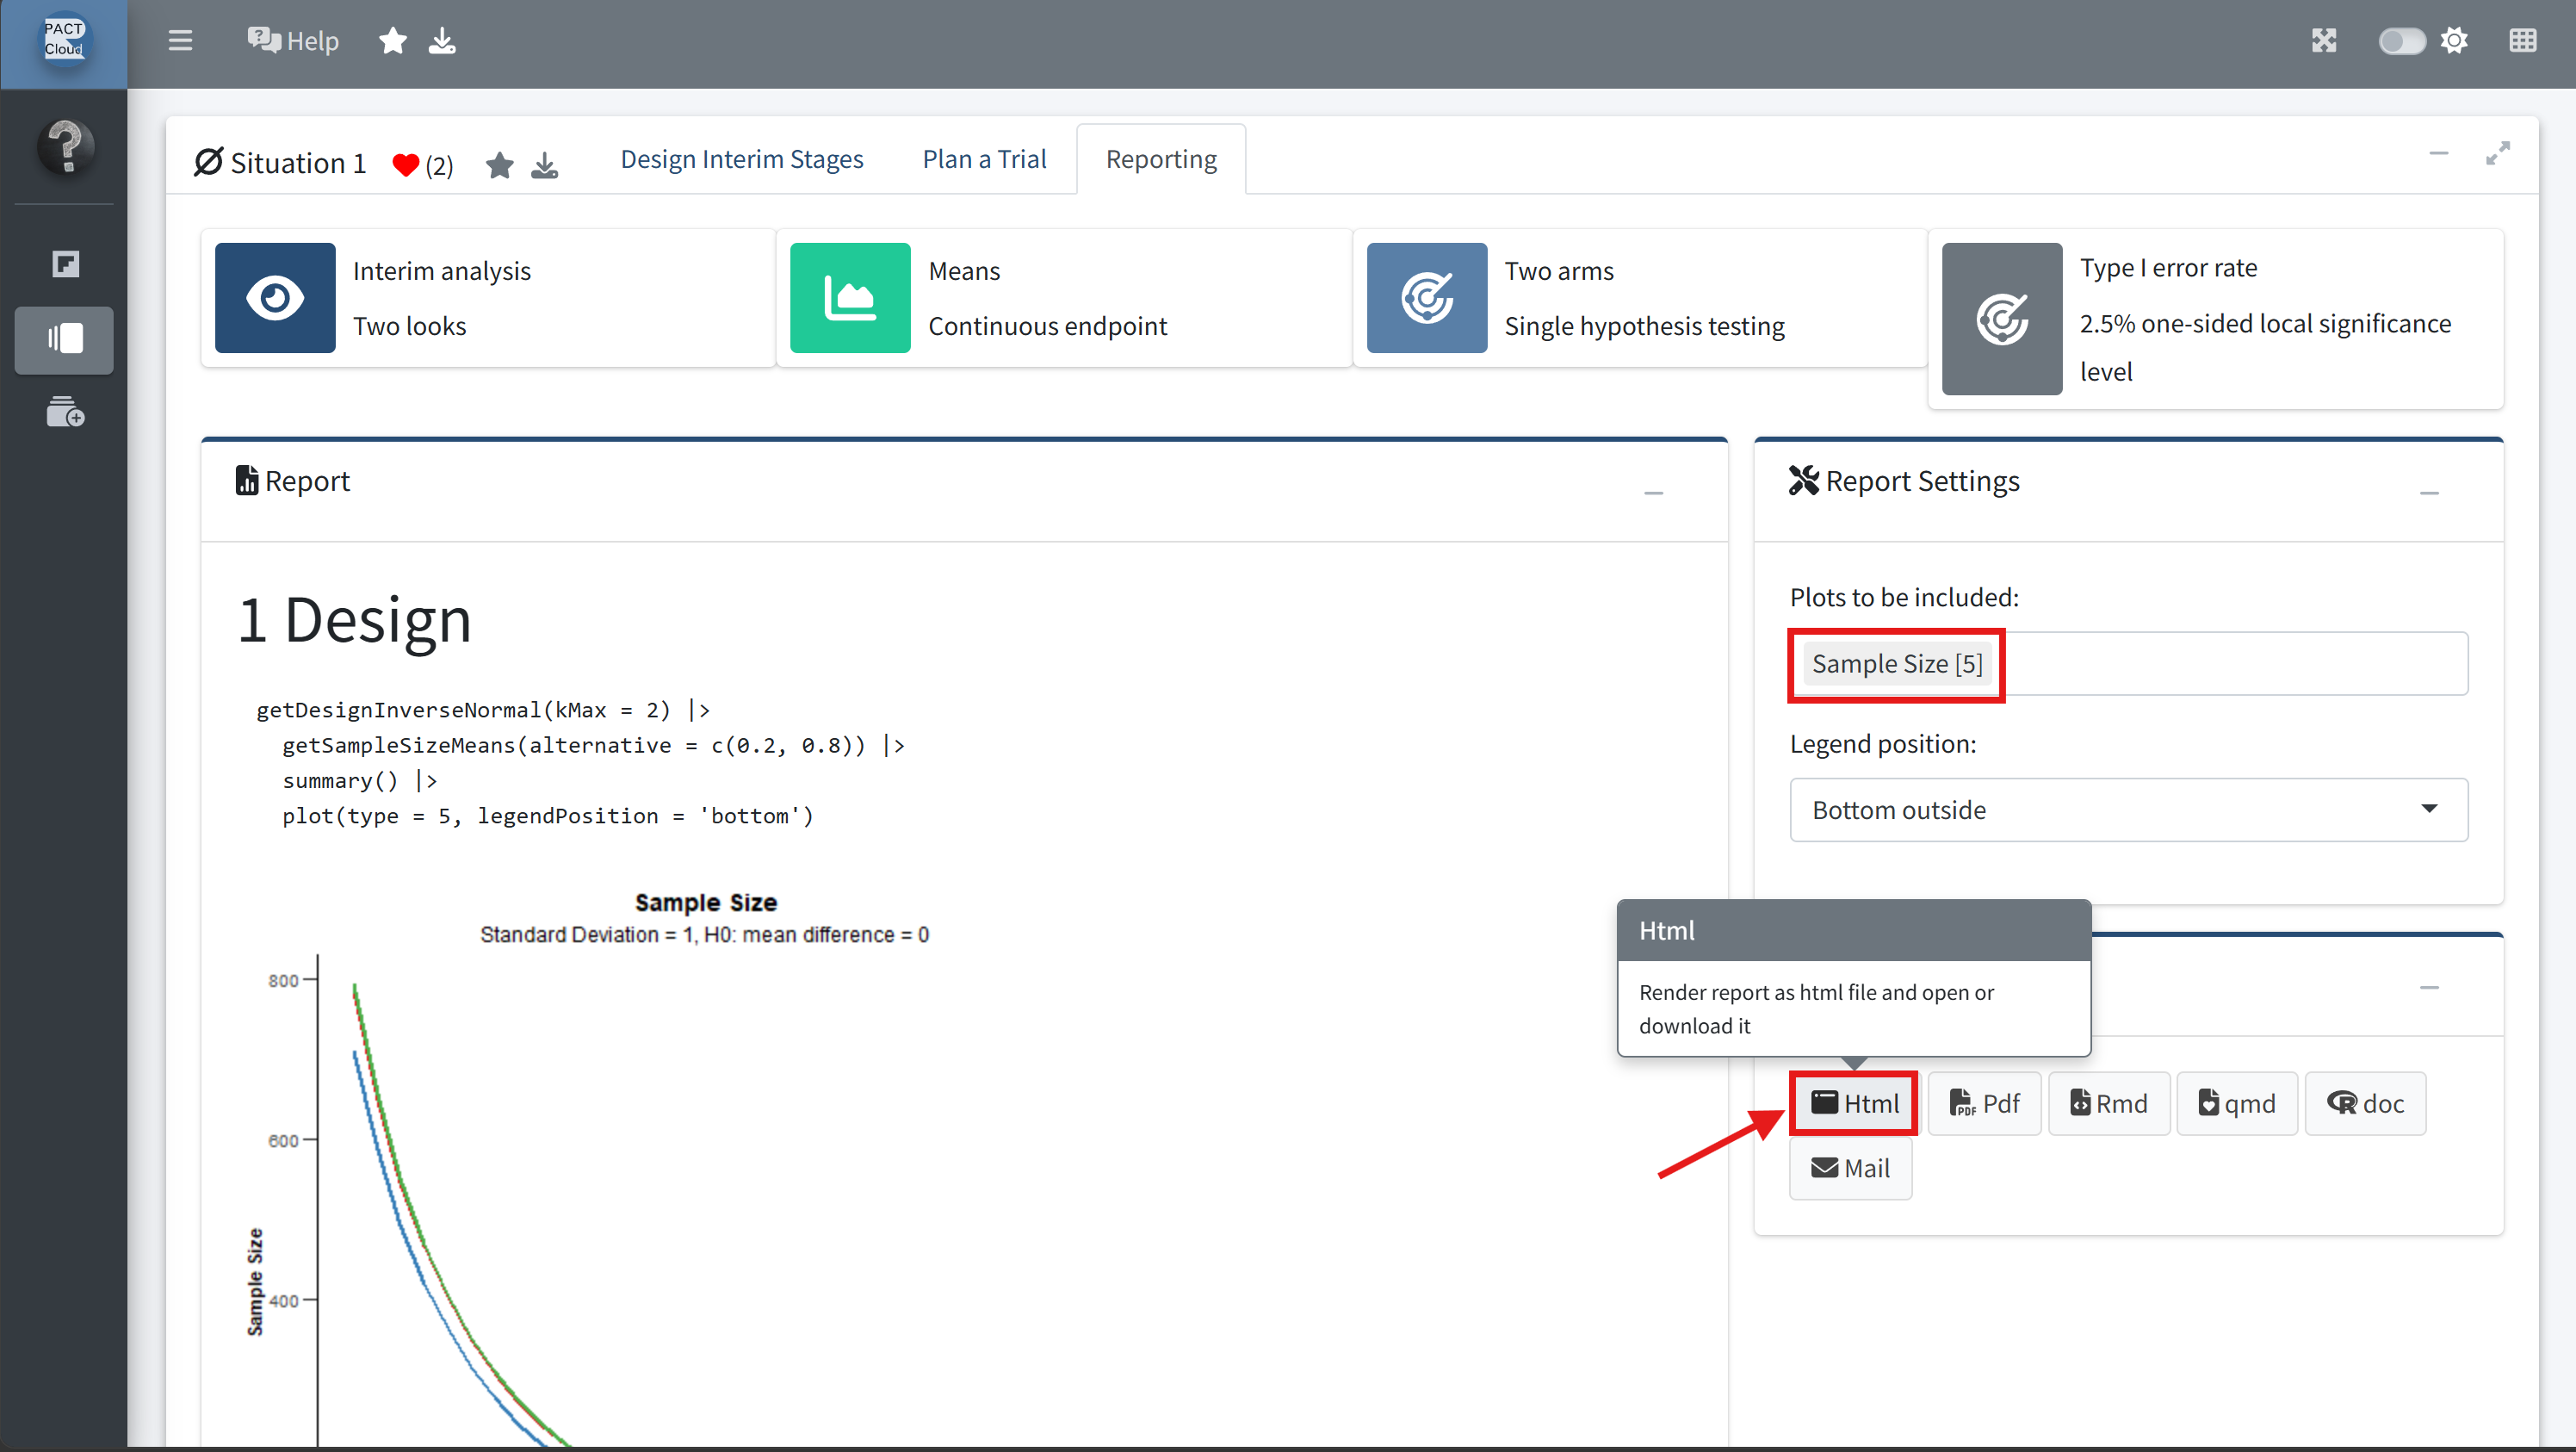Click the 'Continuous endpoint' text
This screenshot has height=1452, width=2576.
(1047, 326)
